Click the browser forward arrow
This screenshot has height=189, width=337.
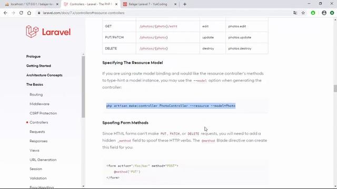(x=13, y=13)
